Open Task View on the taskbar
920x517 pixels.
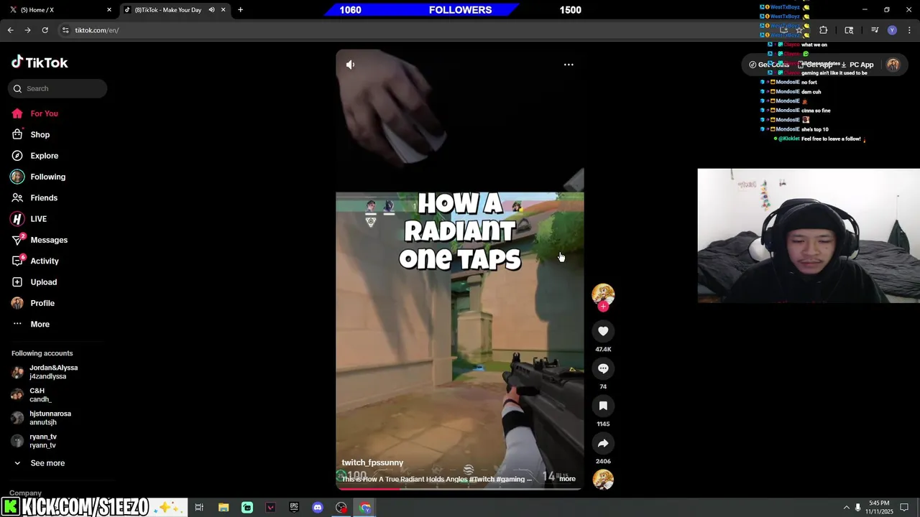pyautogui.click(x=199, y=508)
